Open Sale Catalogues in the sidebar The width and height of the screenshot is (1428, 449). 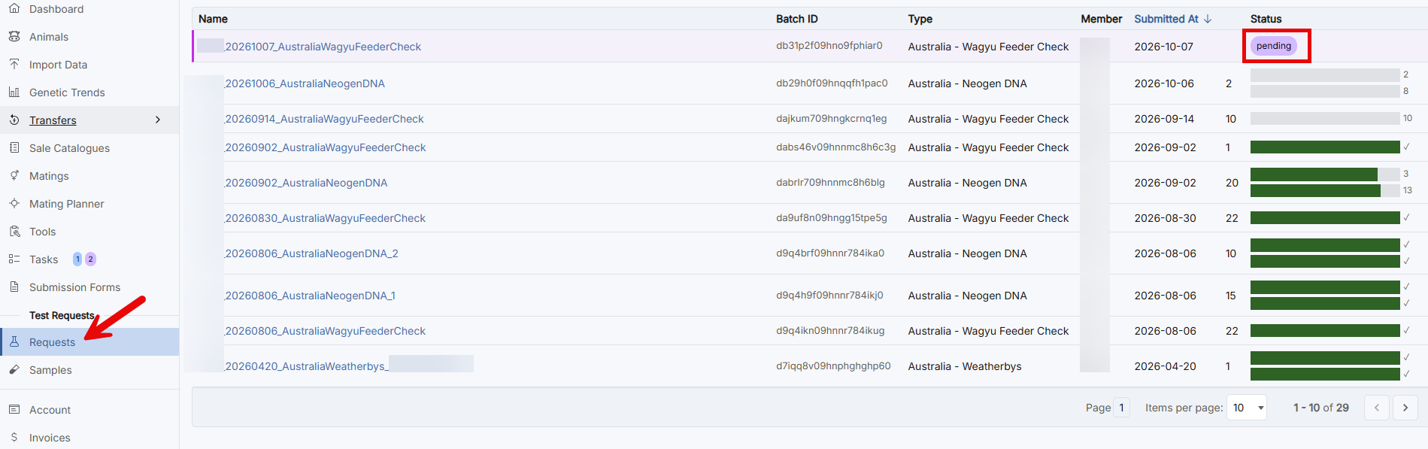tap(69, 148)
